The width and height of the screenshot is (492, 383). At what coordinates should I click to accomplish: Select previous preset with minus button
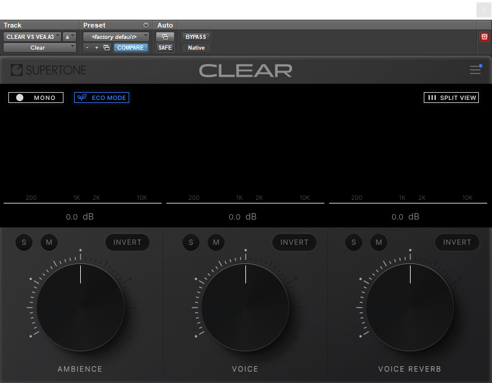87,48
